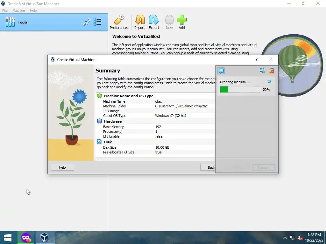This screenshot has height=244, width=326.
Task: Click the muted volume tray icon
Action: coord(300,238)
